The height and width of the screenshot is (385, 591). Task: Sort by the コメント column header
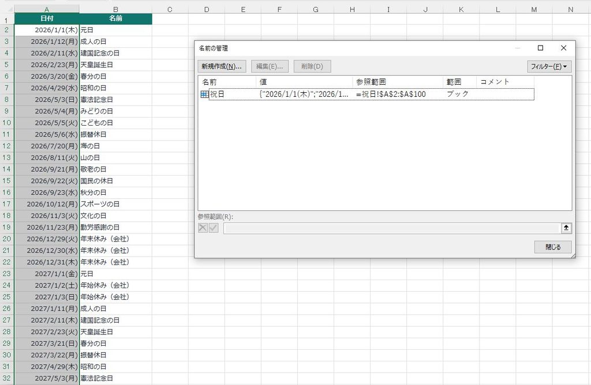(x=505, y=82)
